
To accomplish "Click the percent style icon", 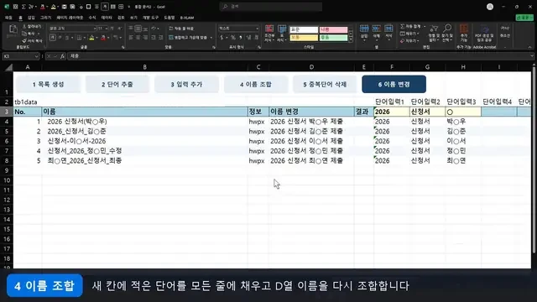I will (233, 37).
